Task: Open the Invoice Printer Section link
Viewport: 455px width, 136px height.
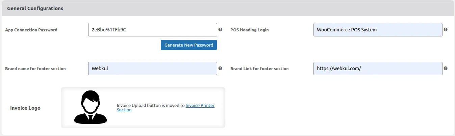Action: click(200, 106)
